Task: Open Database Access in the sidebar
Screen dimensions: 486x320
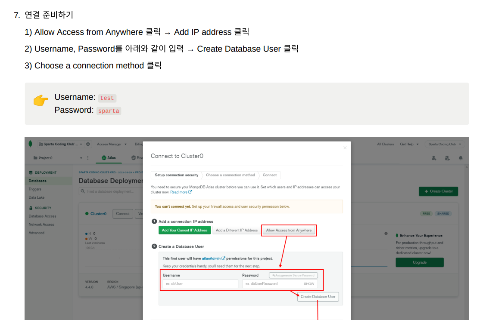Action: point(43,216)
